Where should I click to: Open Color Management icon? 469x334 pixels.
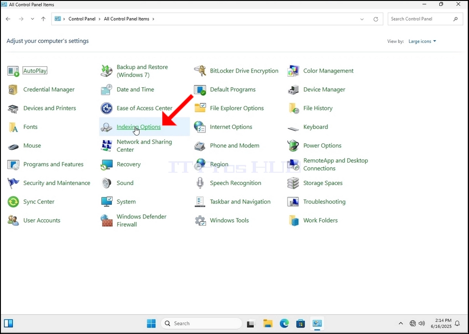pyautogui.click(x=293, y=71)
